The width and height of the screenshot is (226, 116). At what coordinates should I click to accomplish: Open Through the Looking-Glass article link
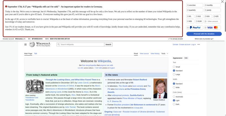(x=71, y=80)
